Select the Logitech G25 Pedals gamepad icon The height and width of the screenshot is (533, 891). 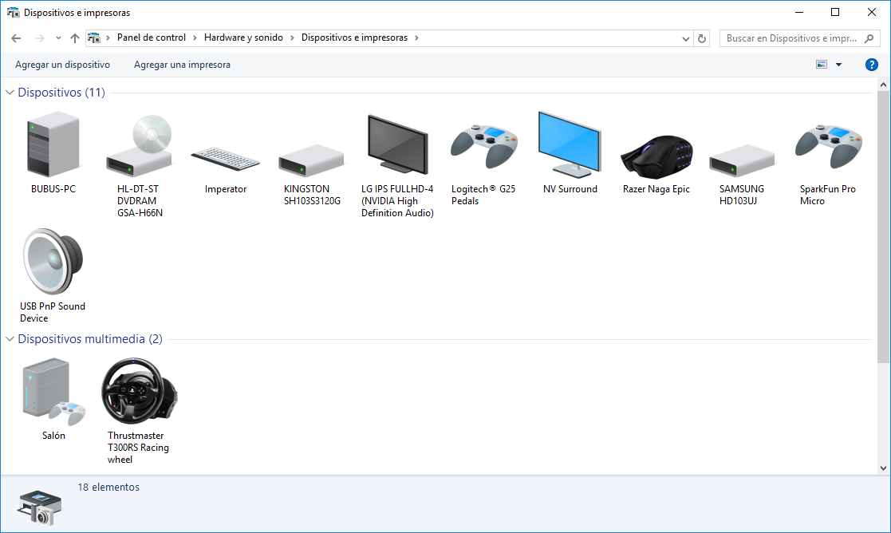484,147
